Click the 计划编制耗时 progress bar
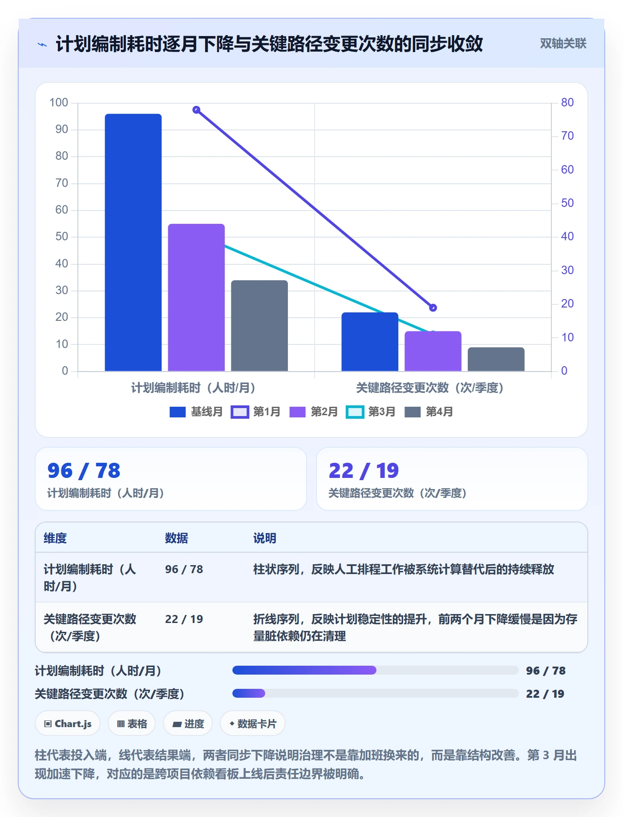Image resolution: width=623 pixels, height=817 pixels. [x=375, y=670]
